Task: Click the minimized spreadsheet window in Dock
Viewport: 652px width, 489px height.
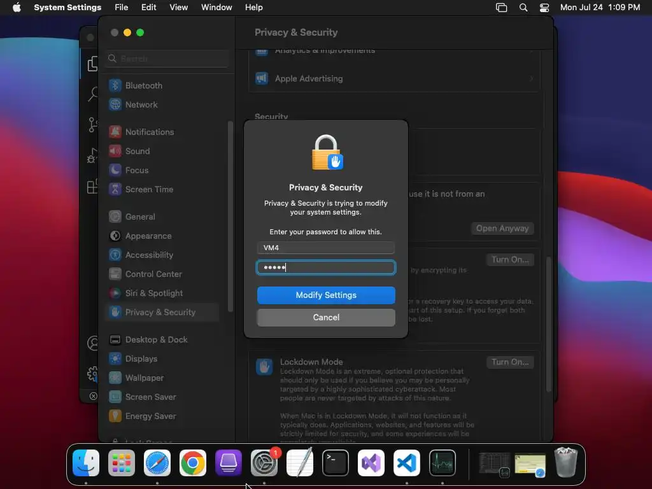Action: pos(494,464)
